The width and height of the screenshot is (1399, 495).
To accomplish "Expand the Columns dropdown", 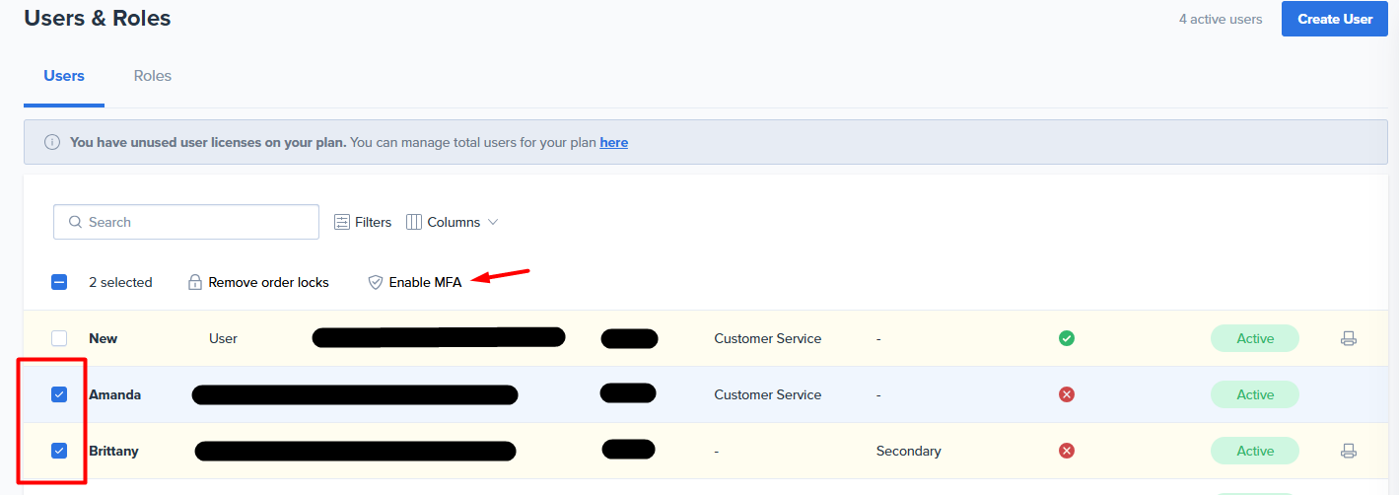I will pos(453,222).
